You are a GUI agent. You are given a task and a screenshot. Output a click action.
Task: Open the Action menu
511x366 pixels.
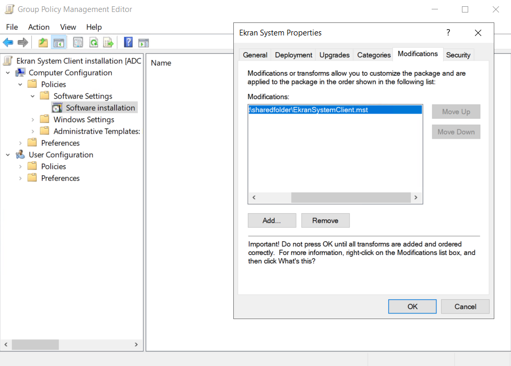(39, 27)
